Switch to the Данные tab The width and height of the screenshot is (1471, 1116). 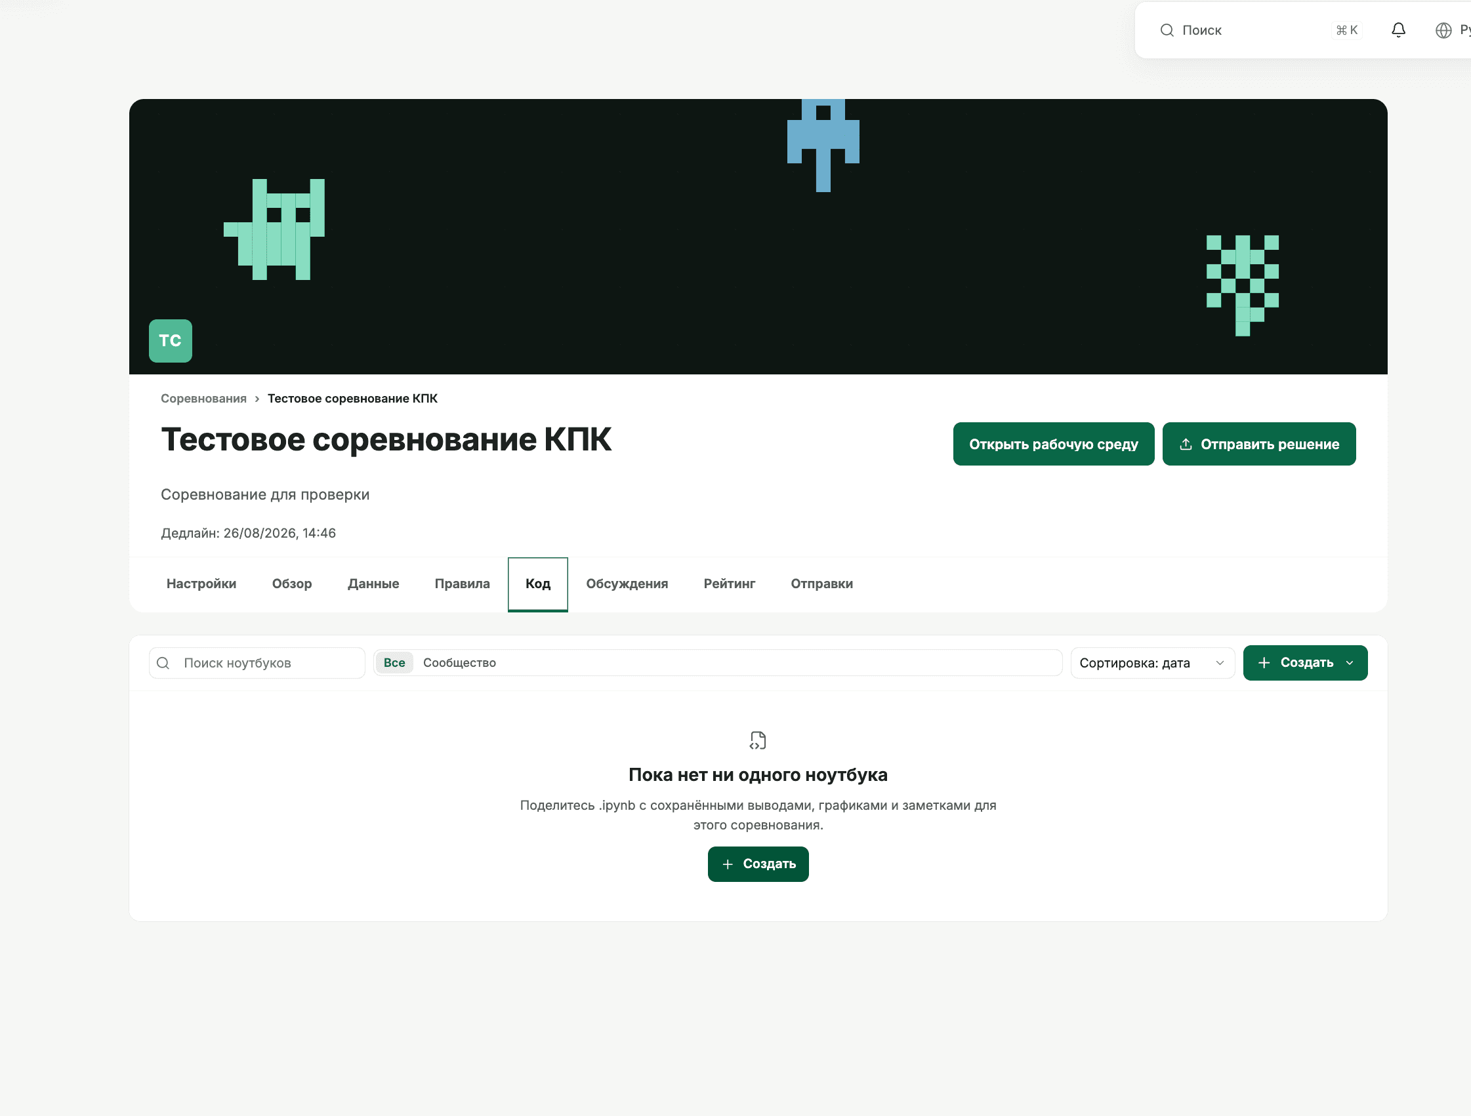coord(373,584)
